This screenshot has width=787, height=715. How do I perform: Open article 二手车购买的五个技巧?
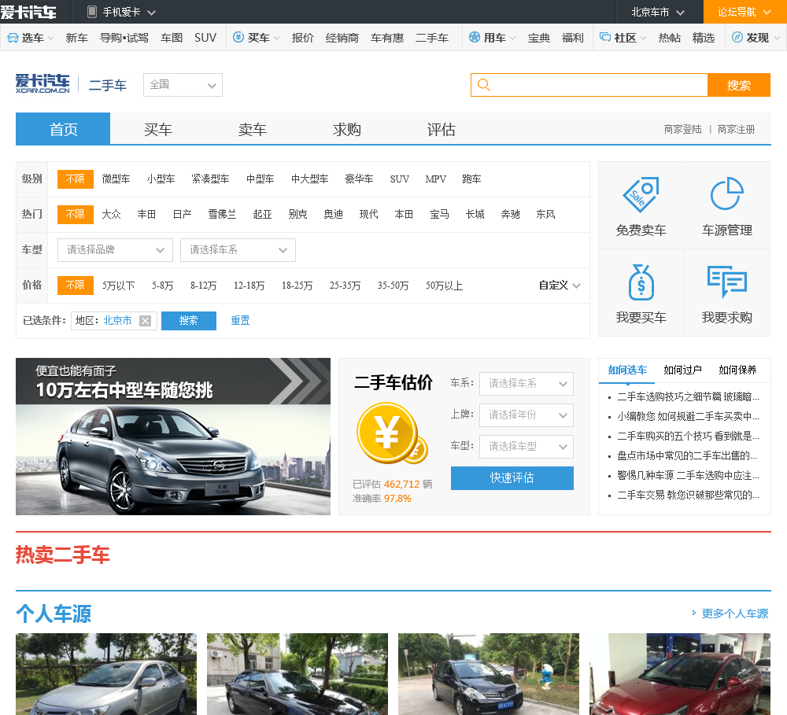(688, 436)
